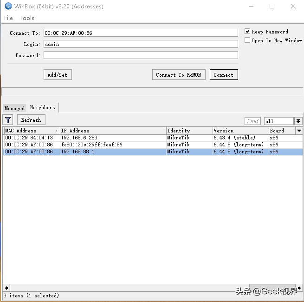
Task: Minimize the WinBox window
Action: point(251,6)
